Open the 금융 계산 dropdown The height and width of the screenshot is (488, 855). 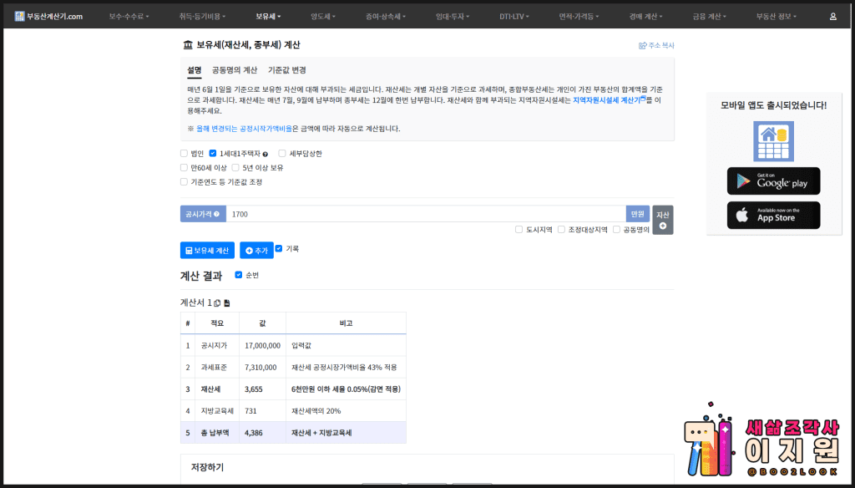710,15
